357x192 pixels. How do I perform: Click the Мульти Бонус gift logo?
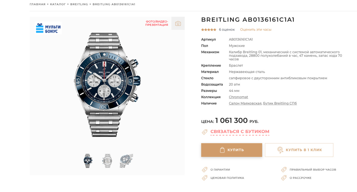click(48, 28)
